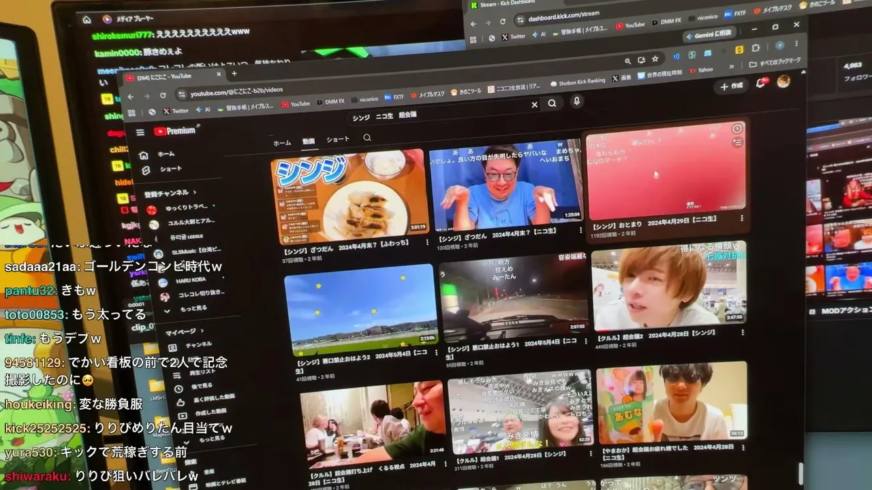Search within the channel using the magnifier icon

pos(367,137)
